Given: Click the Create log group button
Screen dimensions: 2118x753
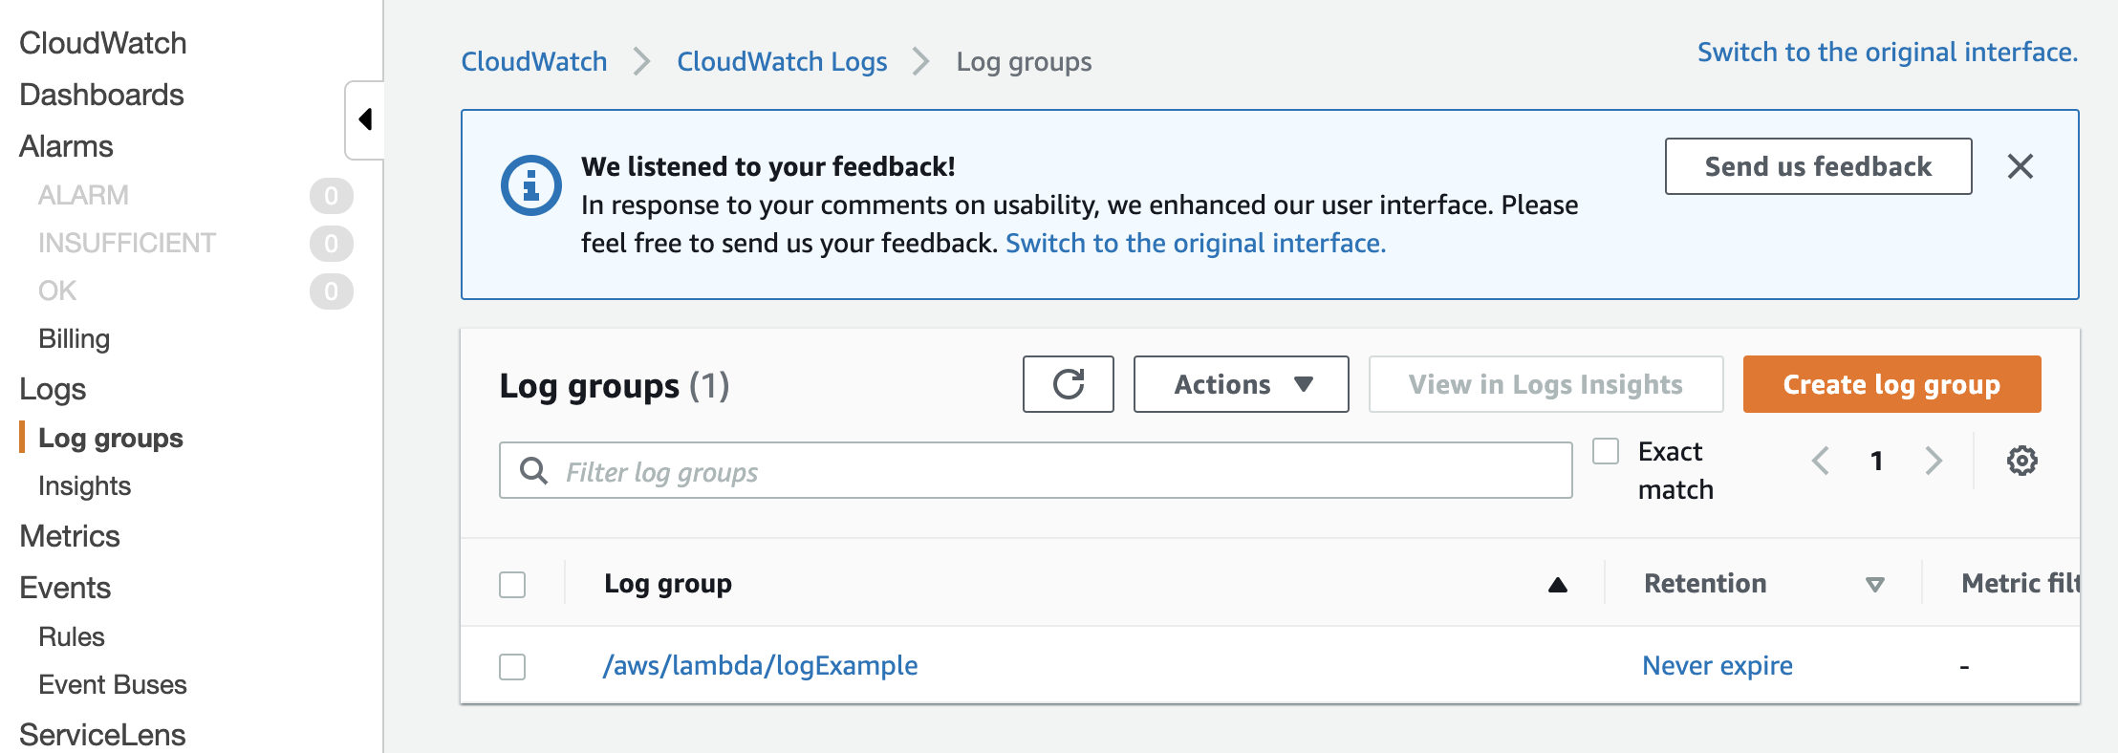Looking at the screenshot, I should tap(1891, 384).
